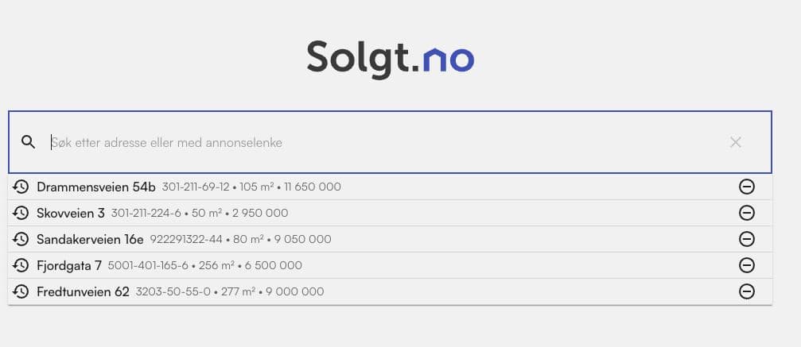Click the Solgt.no logo
The height and width of the screenshot is (347, 801).
(391, 57)
